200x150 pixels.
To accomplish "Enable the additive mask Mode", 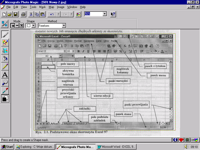I will point(13,25).
